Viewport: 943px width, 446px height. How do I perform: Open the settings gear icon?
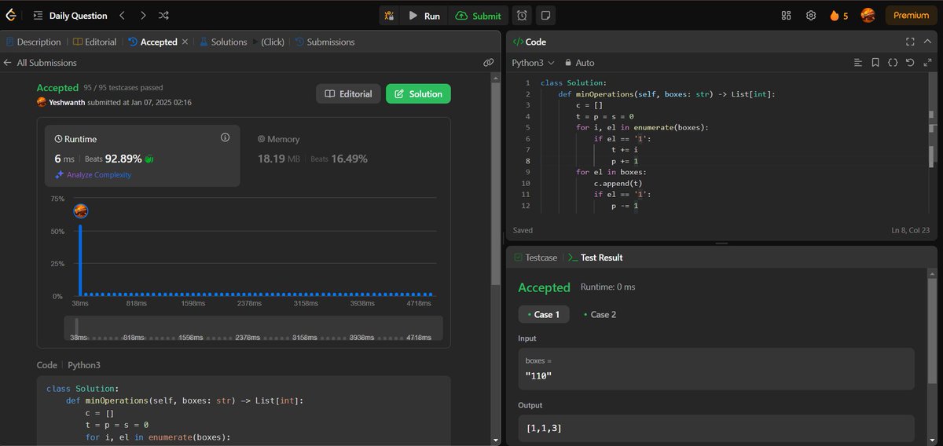811,15
